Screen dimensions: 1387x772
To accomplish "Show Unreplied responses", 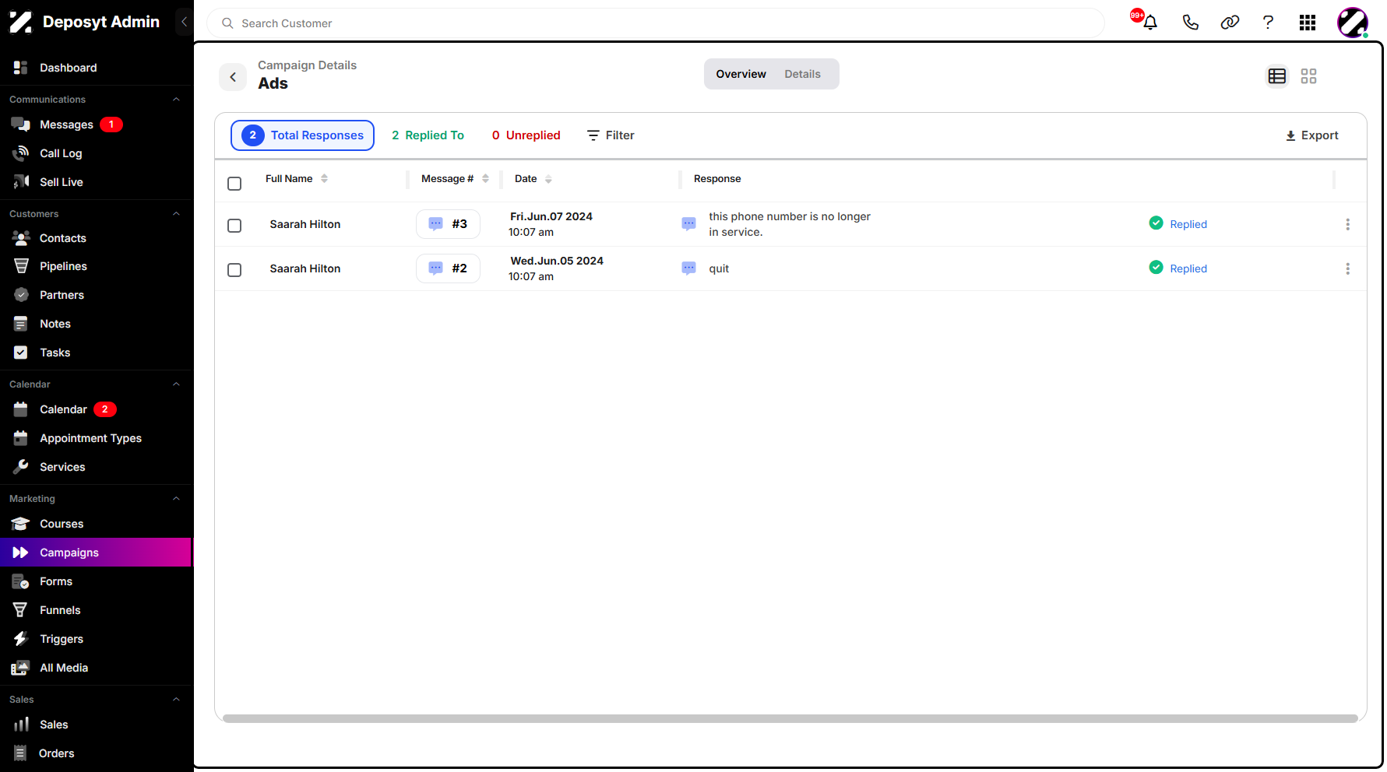I will click(x=526, y=135).
